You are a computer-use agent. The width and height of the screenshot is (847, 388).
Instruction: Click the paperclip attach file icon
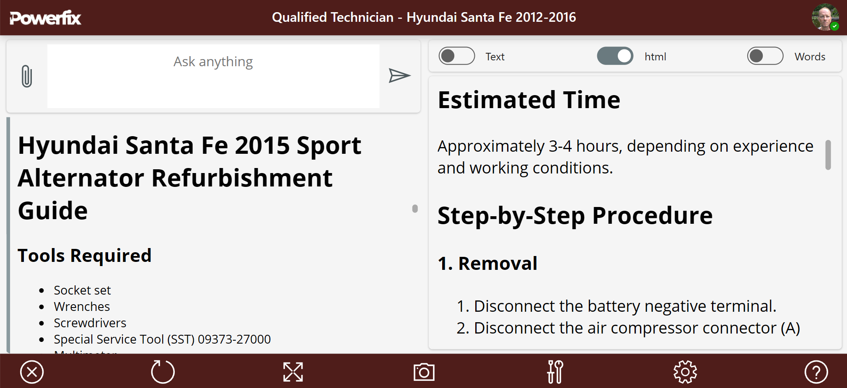26,76
